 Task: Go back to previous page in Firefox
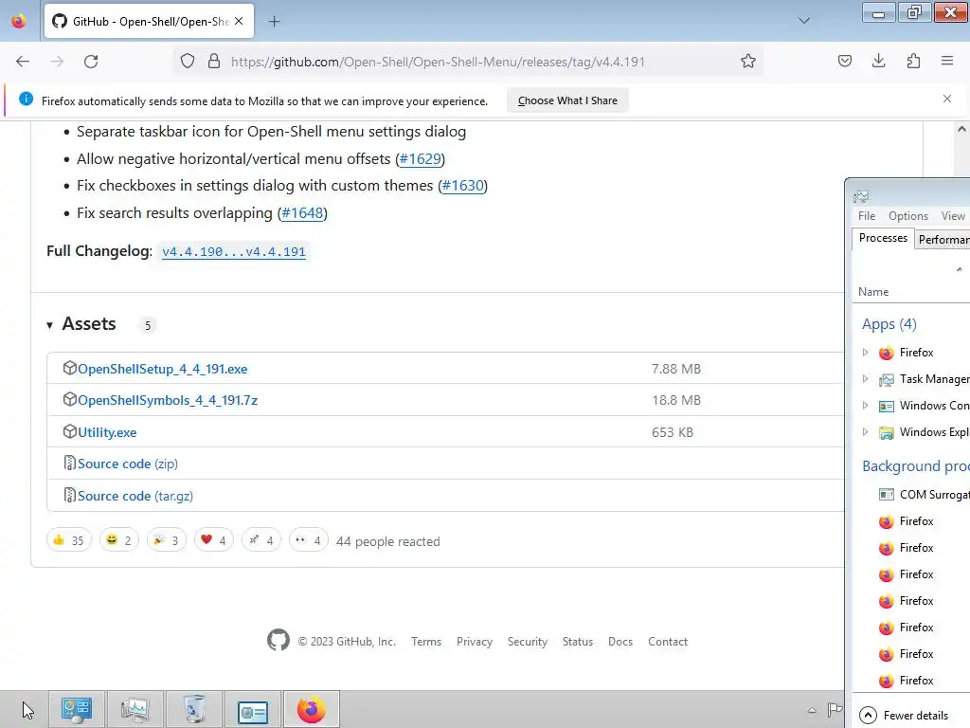pyautogui.click(x=23, y=62)
